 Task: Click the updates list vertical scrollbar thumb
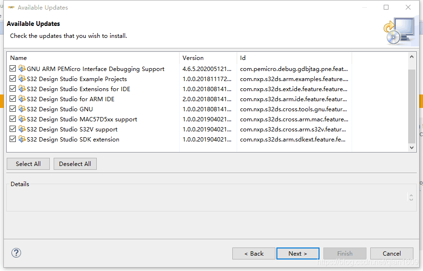pos(412,106)
